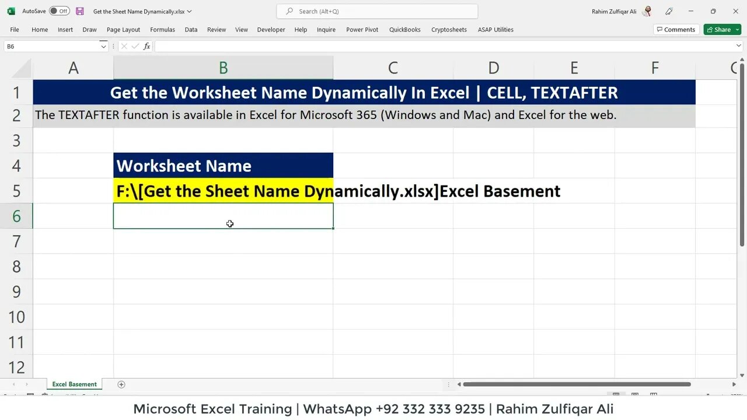Click the vertical scroll down arrow
The image size is (747, 420).
pos(742,375)
